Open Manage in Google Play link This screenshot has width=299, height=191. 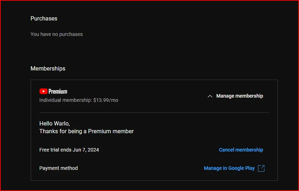(229, 168)
